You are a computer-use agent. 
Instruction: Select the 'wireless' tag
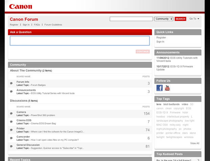pyautogui.click(x=189, y=137)
